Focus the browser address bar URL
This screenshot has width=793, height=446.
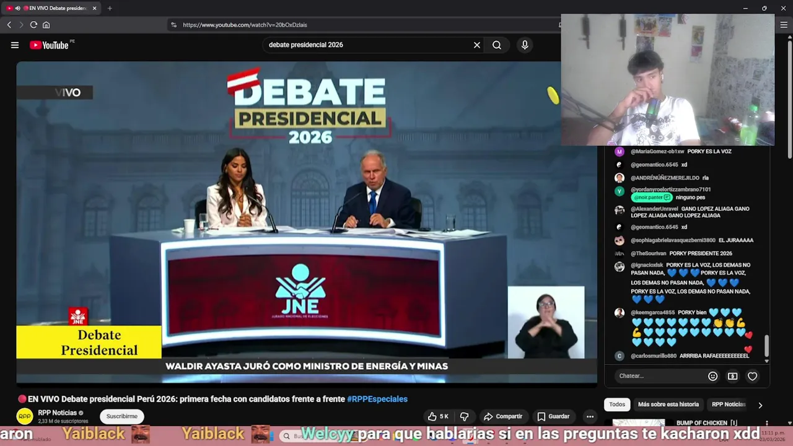pyautogui.click(x=245, y=25)
